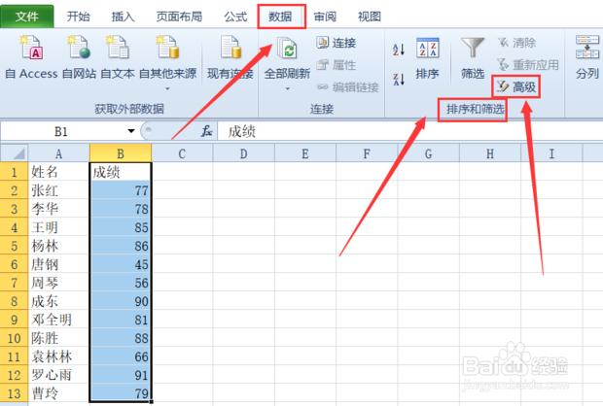Open the 页面布局 ribbon tab
Image resolution: width=603 pixels, height=406 pixels.
(x=179, y=17)
